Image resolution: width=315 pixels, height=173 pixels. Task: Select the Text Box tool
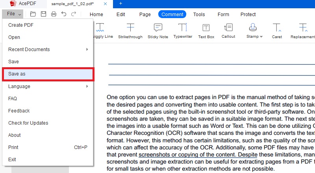coord(206,31)
